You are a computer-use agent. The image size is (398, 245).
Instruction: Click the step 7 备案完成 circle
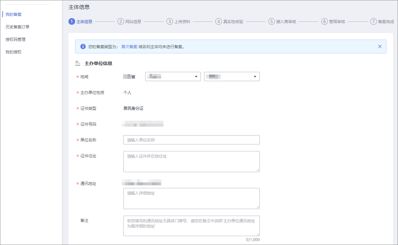point(373,21)
